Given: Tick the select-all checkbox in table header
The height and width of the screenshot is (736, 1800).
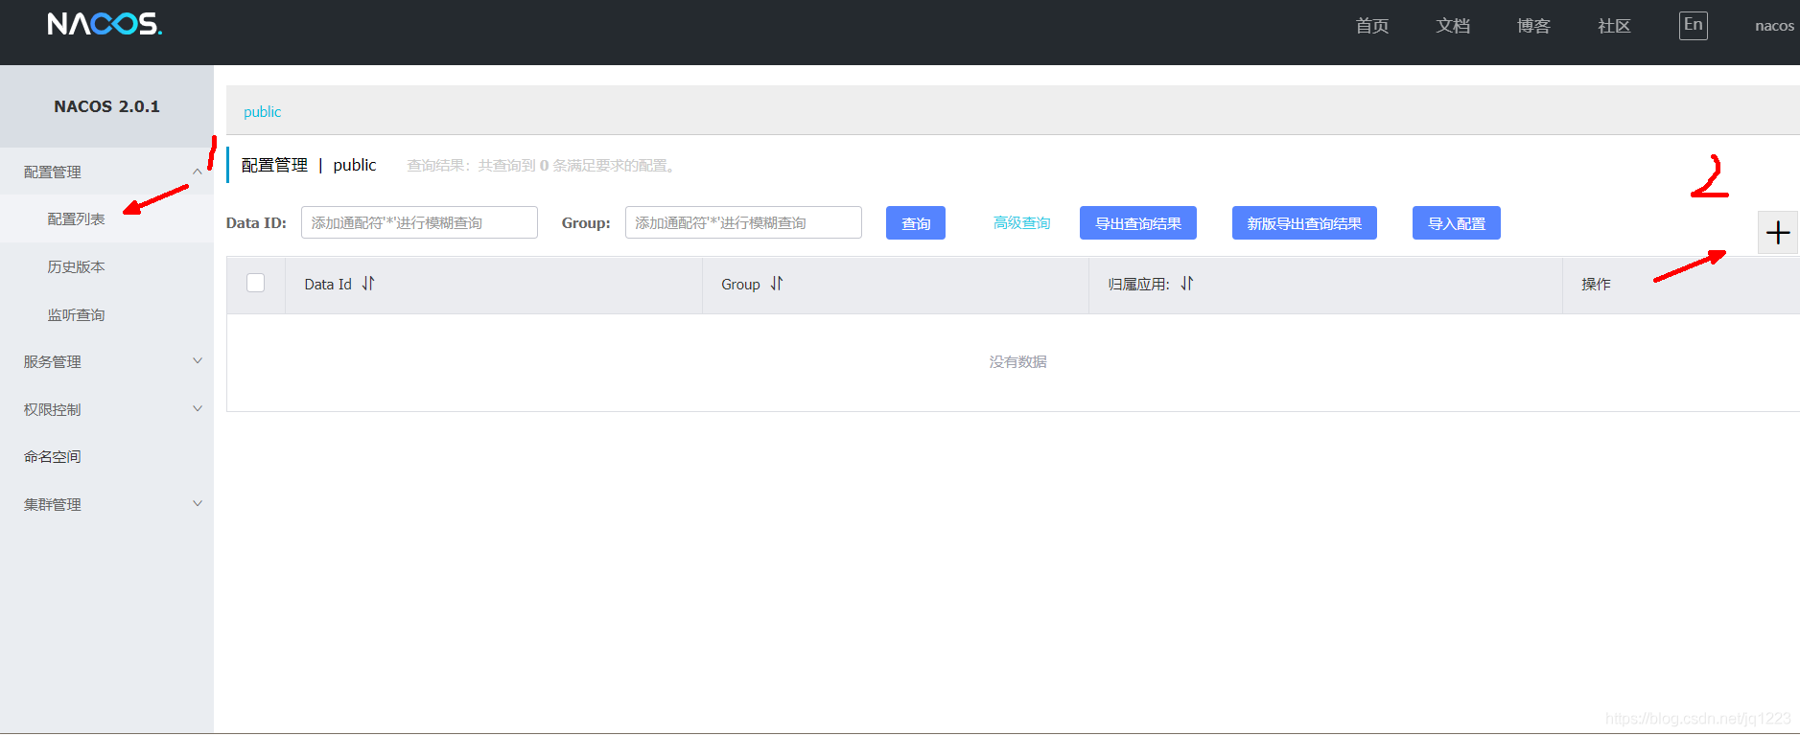Looking at the screenshot, I should 256,283.
